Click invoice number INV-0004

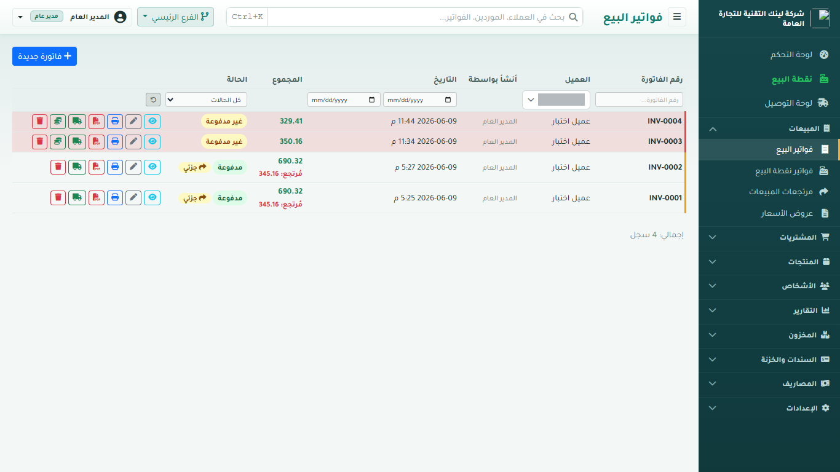(x=665, y=121)
